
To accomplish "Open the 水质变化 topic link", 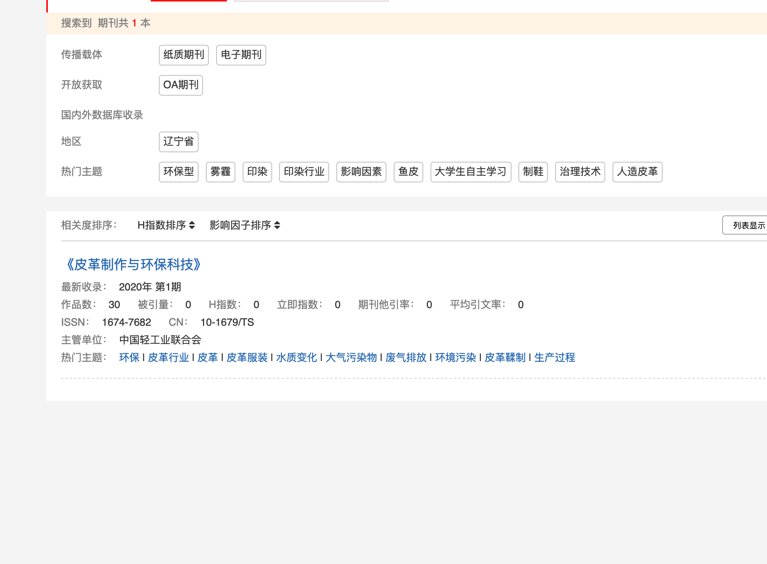I will click(x=297, y=357).
